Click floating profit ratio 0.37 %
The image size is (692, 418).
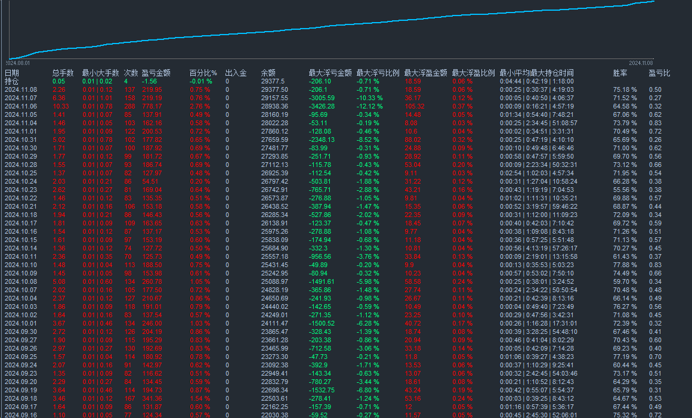pos(462,106)
